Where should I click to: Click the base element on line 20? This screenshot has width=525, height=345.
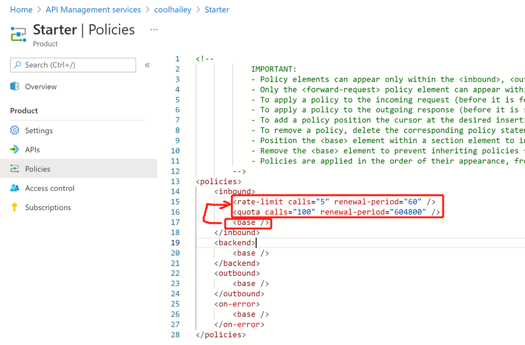(251, 253)
